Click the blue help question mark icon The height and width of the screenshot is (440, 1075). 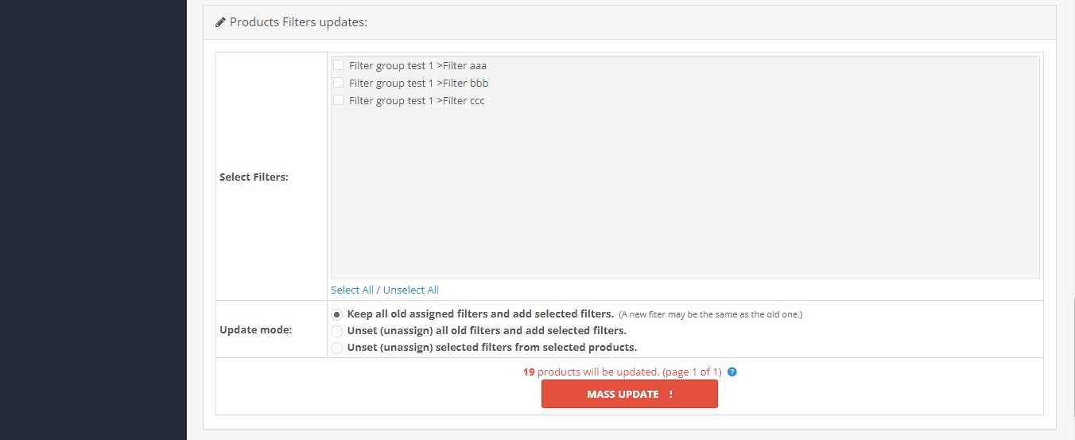click(732, 372)
